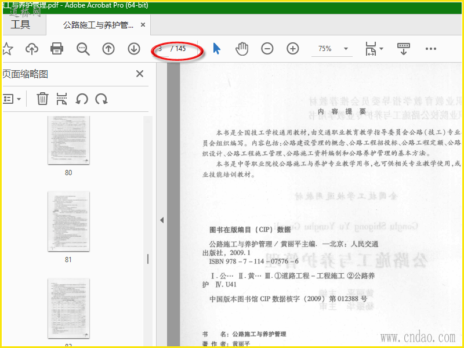Select page 81 thumbnail
The height and width of the screenshot is (348, 464).
coord(68,222)
